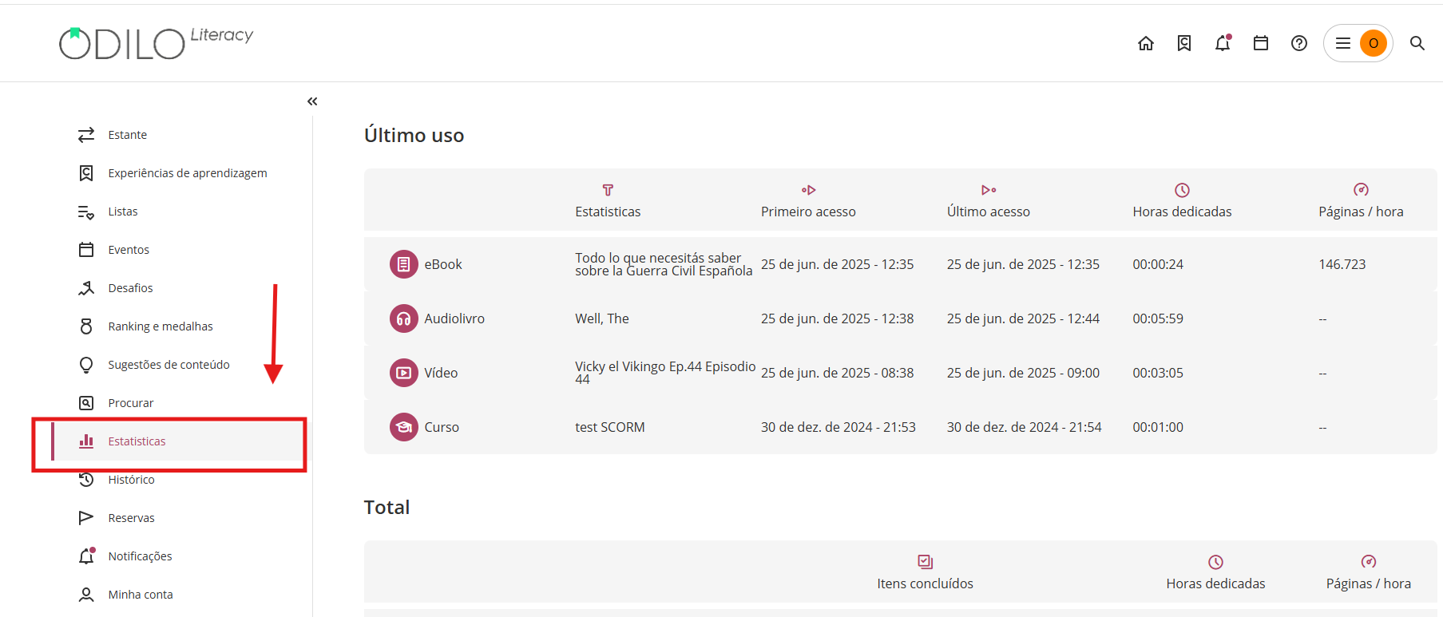The height and width of the screenshot is (617, 1443).
Task: Collapse the sidebar with double chevron
Action: 312,101
